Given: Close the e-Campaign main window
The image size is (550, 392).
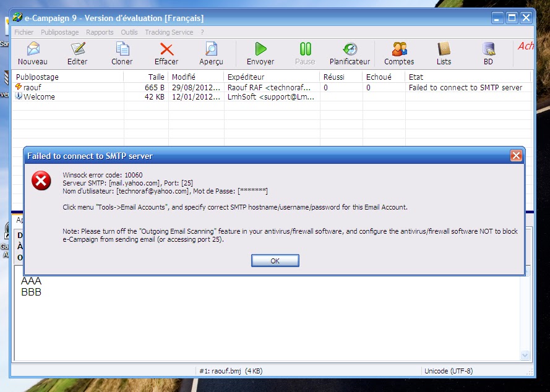Looking at the screenshot, I should pyautogui.click(x=526, y=17).
